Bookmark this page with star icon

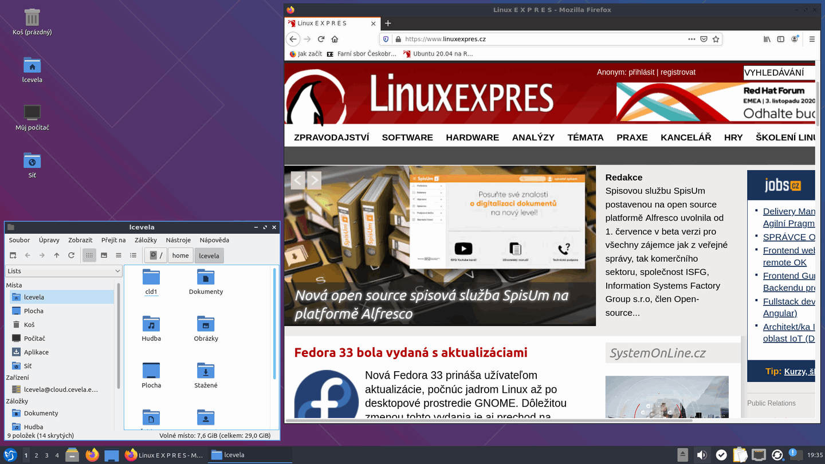pos(716,39)
